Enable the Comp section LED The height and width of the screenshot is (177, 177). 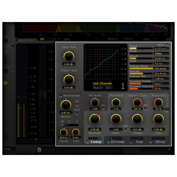(x=87, y=142)
